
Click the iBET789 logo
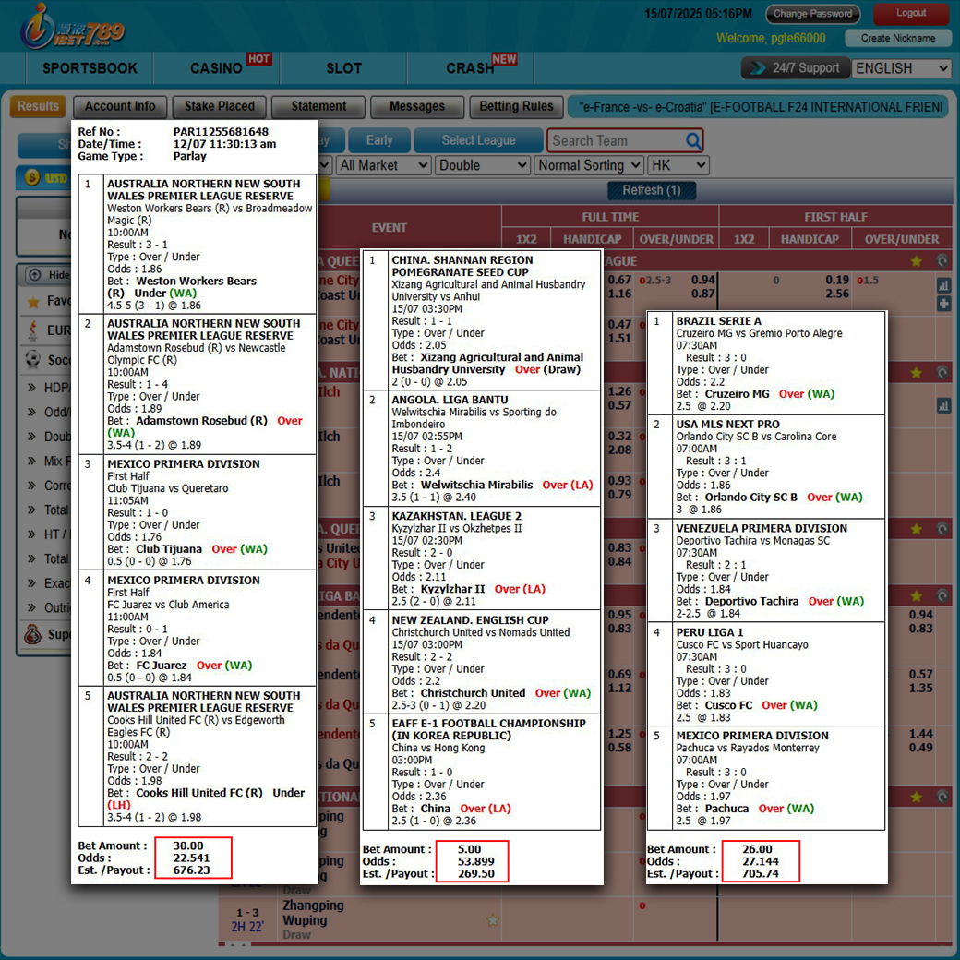click(x=72, y=27)
